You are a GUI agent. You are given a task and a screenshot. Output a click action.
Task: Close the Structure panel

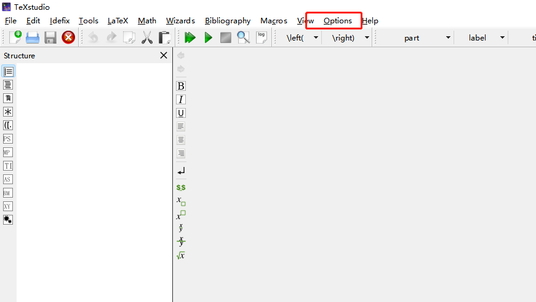pos(164,55)
